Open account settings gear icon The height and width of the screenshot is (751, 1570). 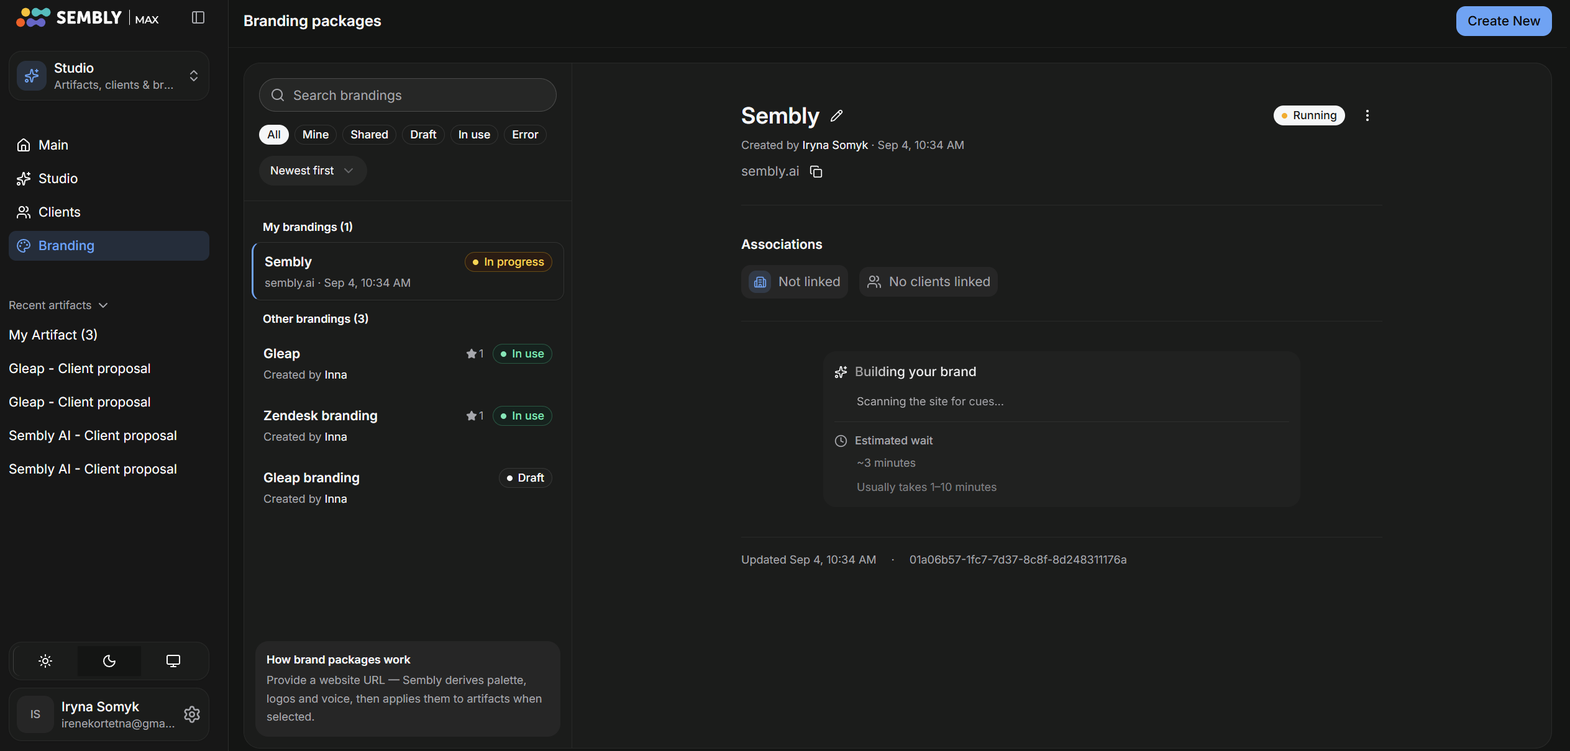[x=192, y=714]
